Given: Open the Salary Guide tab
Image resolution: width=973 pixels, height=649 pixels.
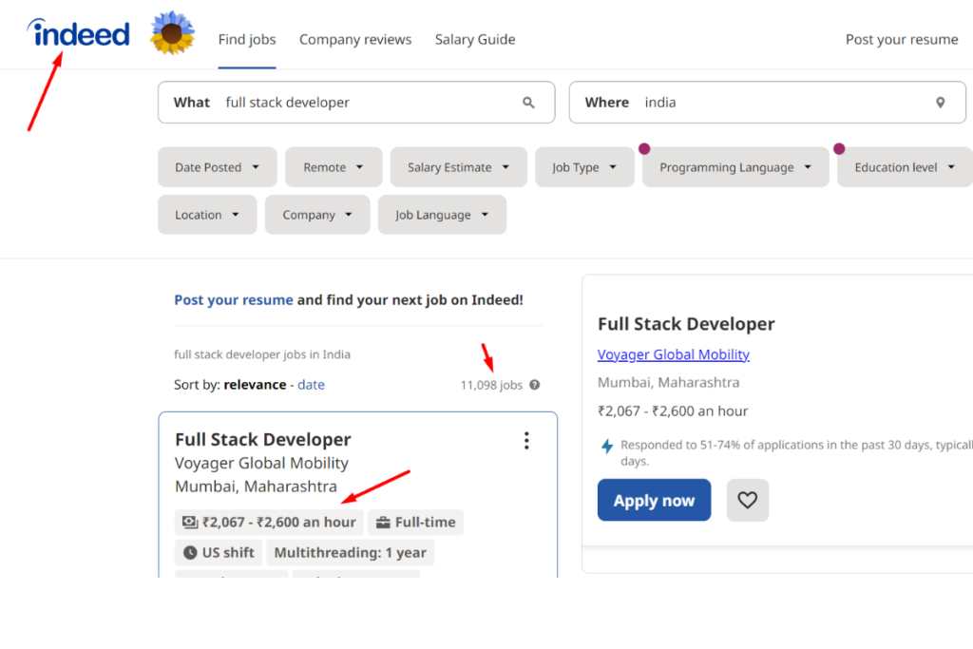Looking at the screenshot, I should point(475,39).
